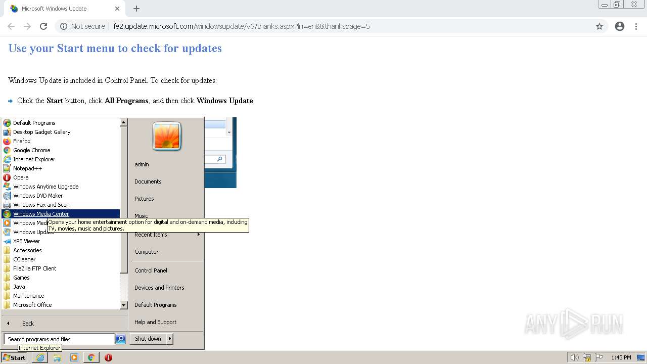Click the Windows Media Center icon
647x364 pixels.
(7, 214)
